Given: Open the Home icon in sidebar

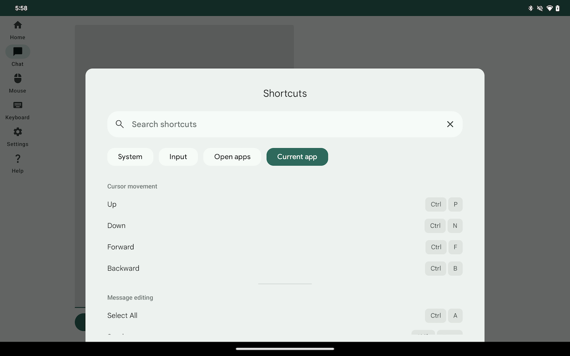Looking at the screenshot, I should [18, 25].
